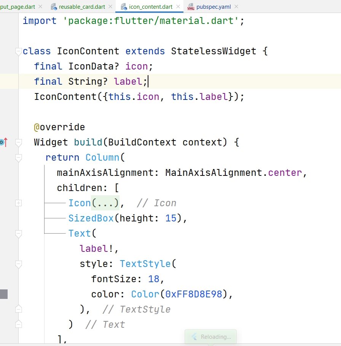The height and width of the screenshot is (346, 341).
Task: Click this.label in the constructor
Action: click(199, 97)
